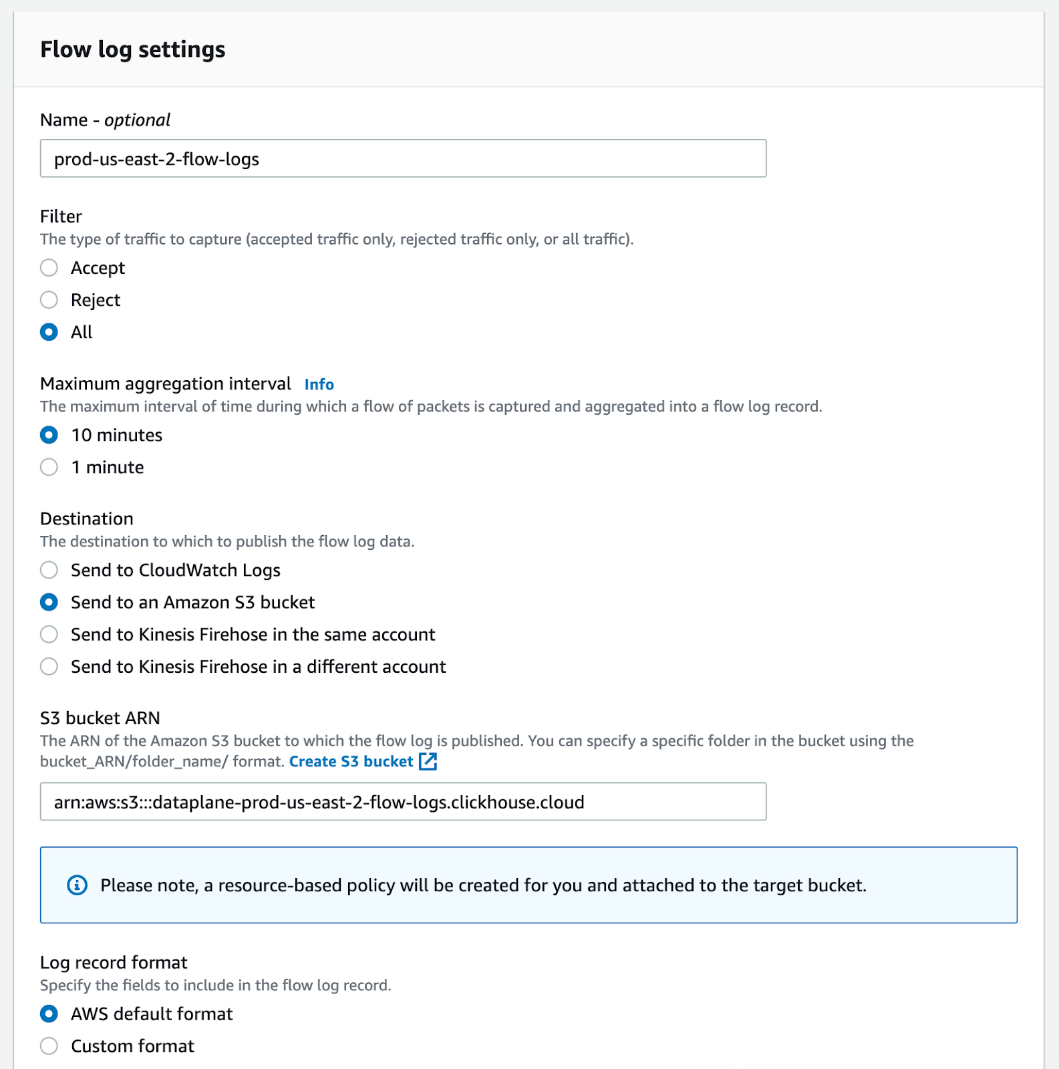Select the Accept filter radio button
The height and width of the screenshot is (1069, 1059).
coord(49,268)
